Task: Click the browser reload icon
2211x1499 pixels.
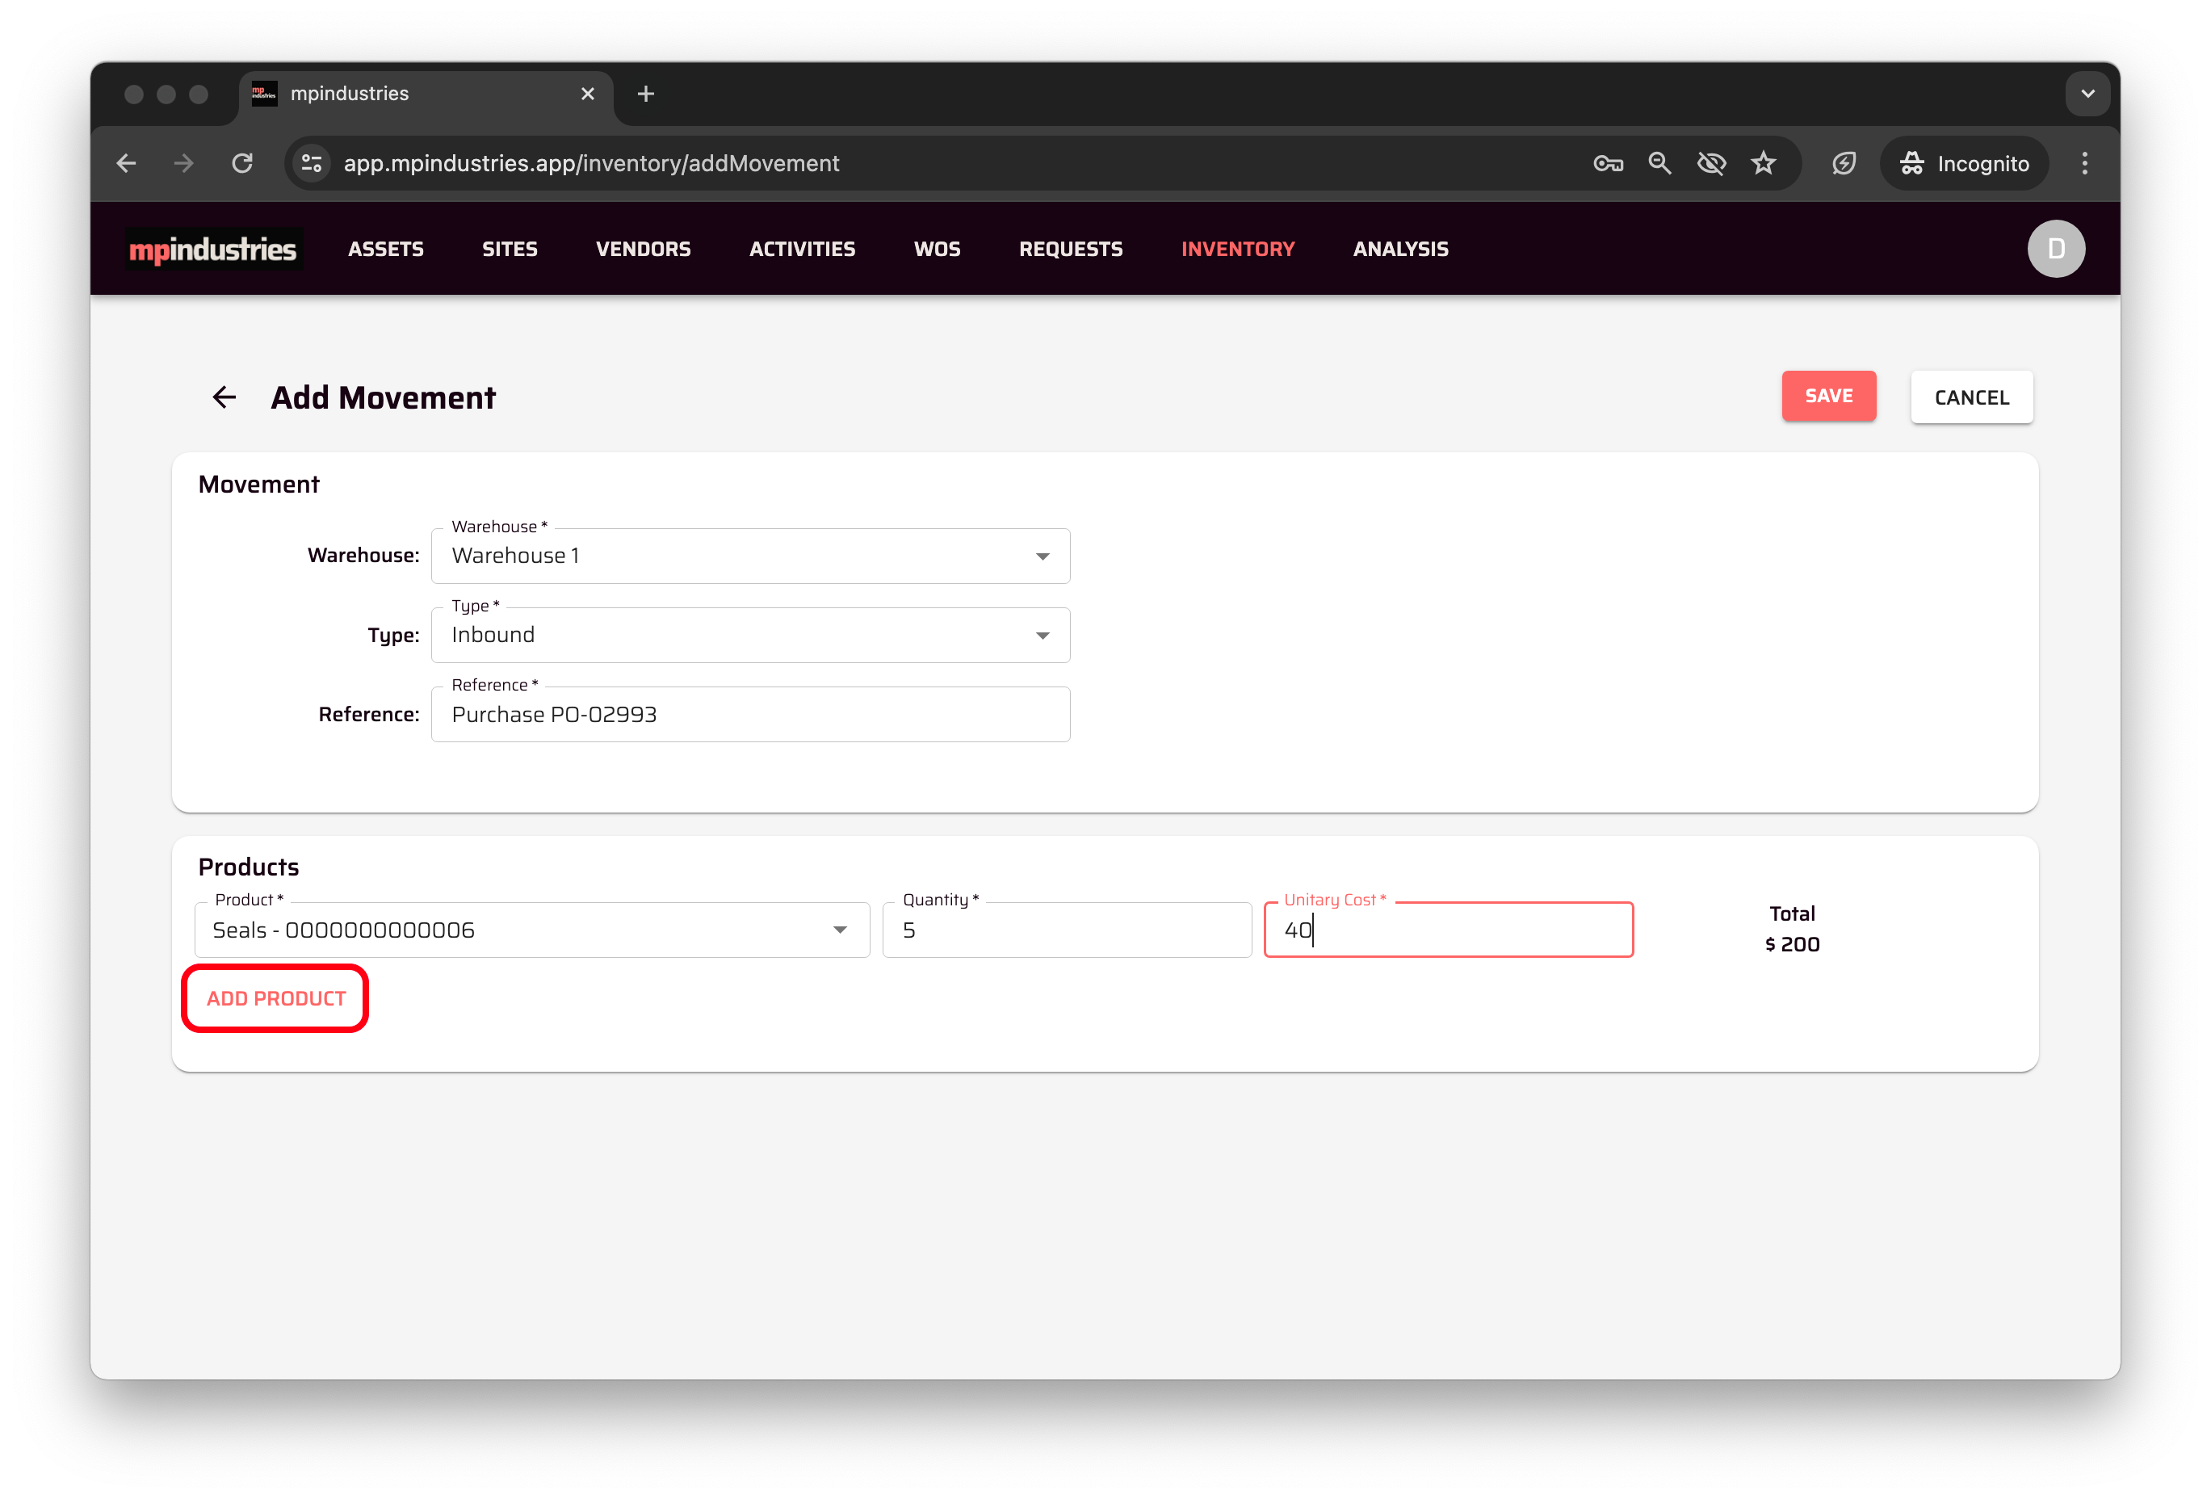Action: (242, 164)
